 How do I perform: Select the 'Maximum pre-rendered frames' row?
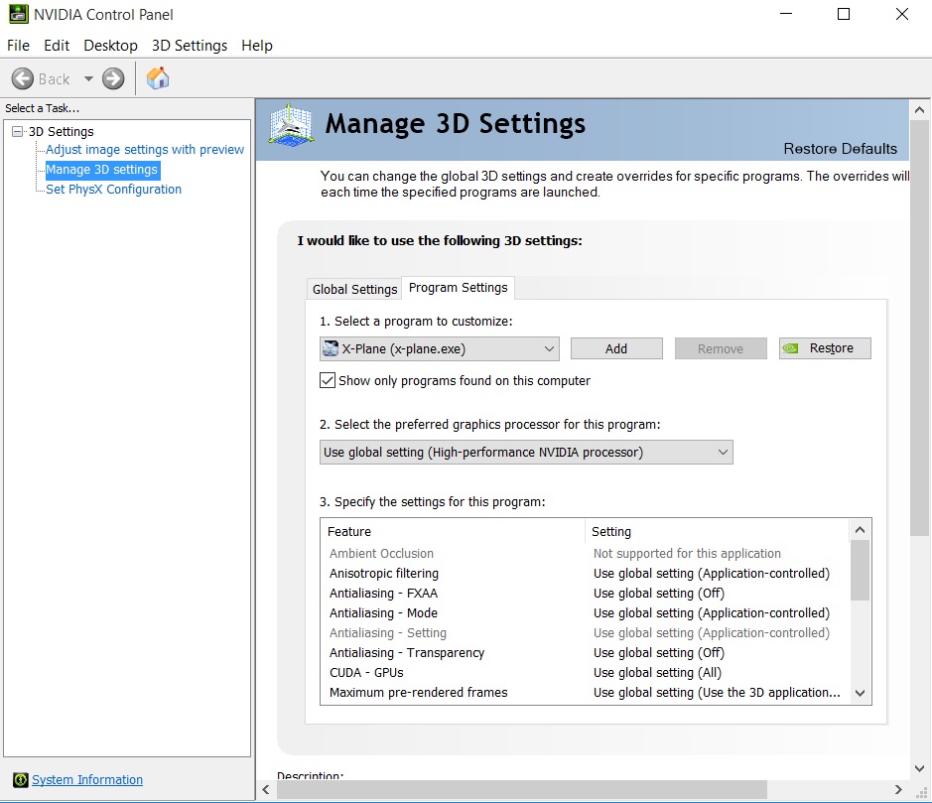pyautogui.click(x=585, y=693)
